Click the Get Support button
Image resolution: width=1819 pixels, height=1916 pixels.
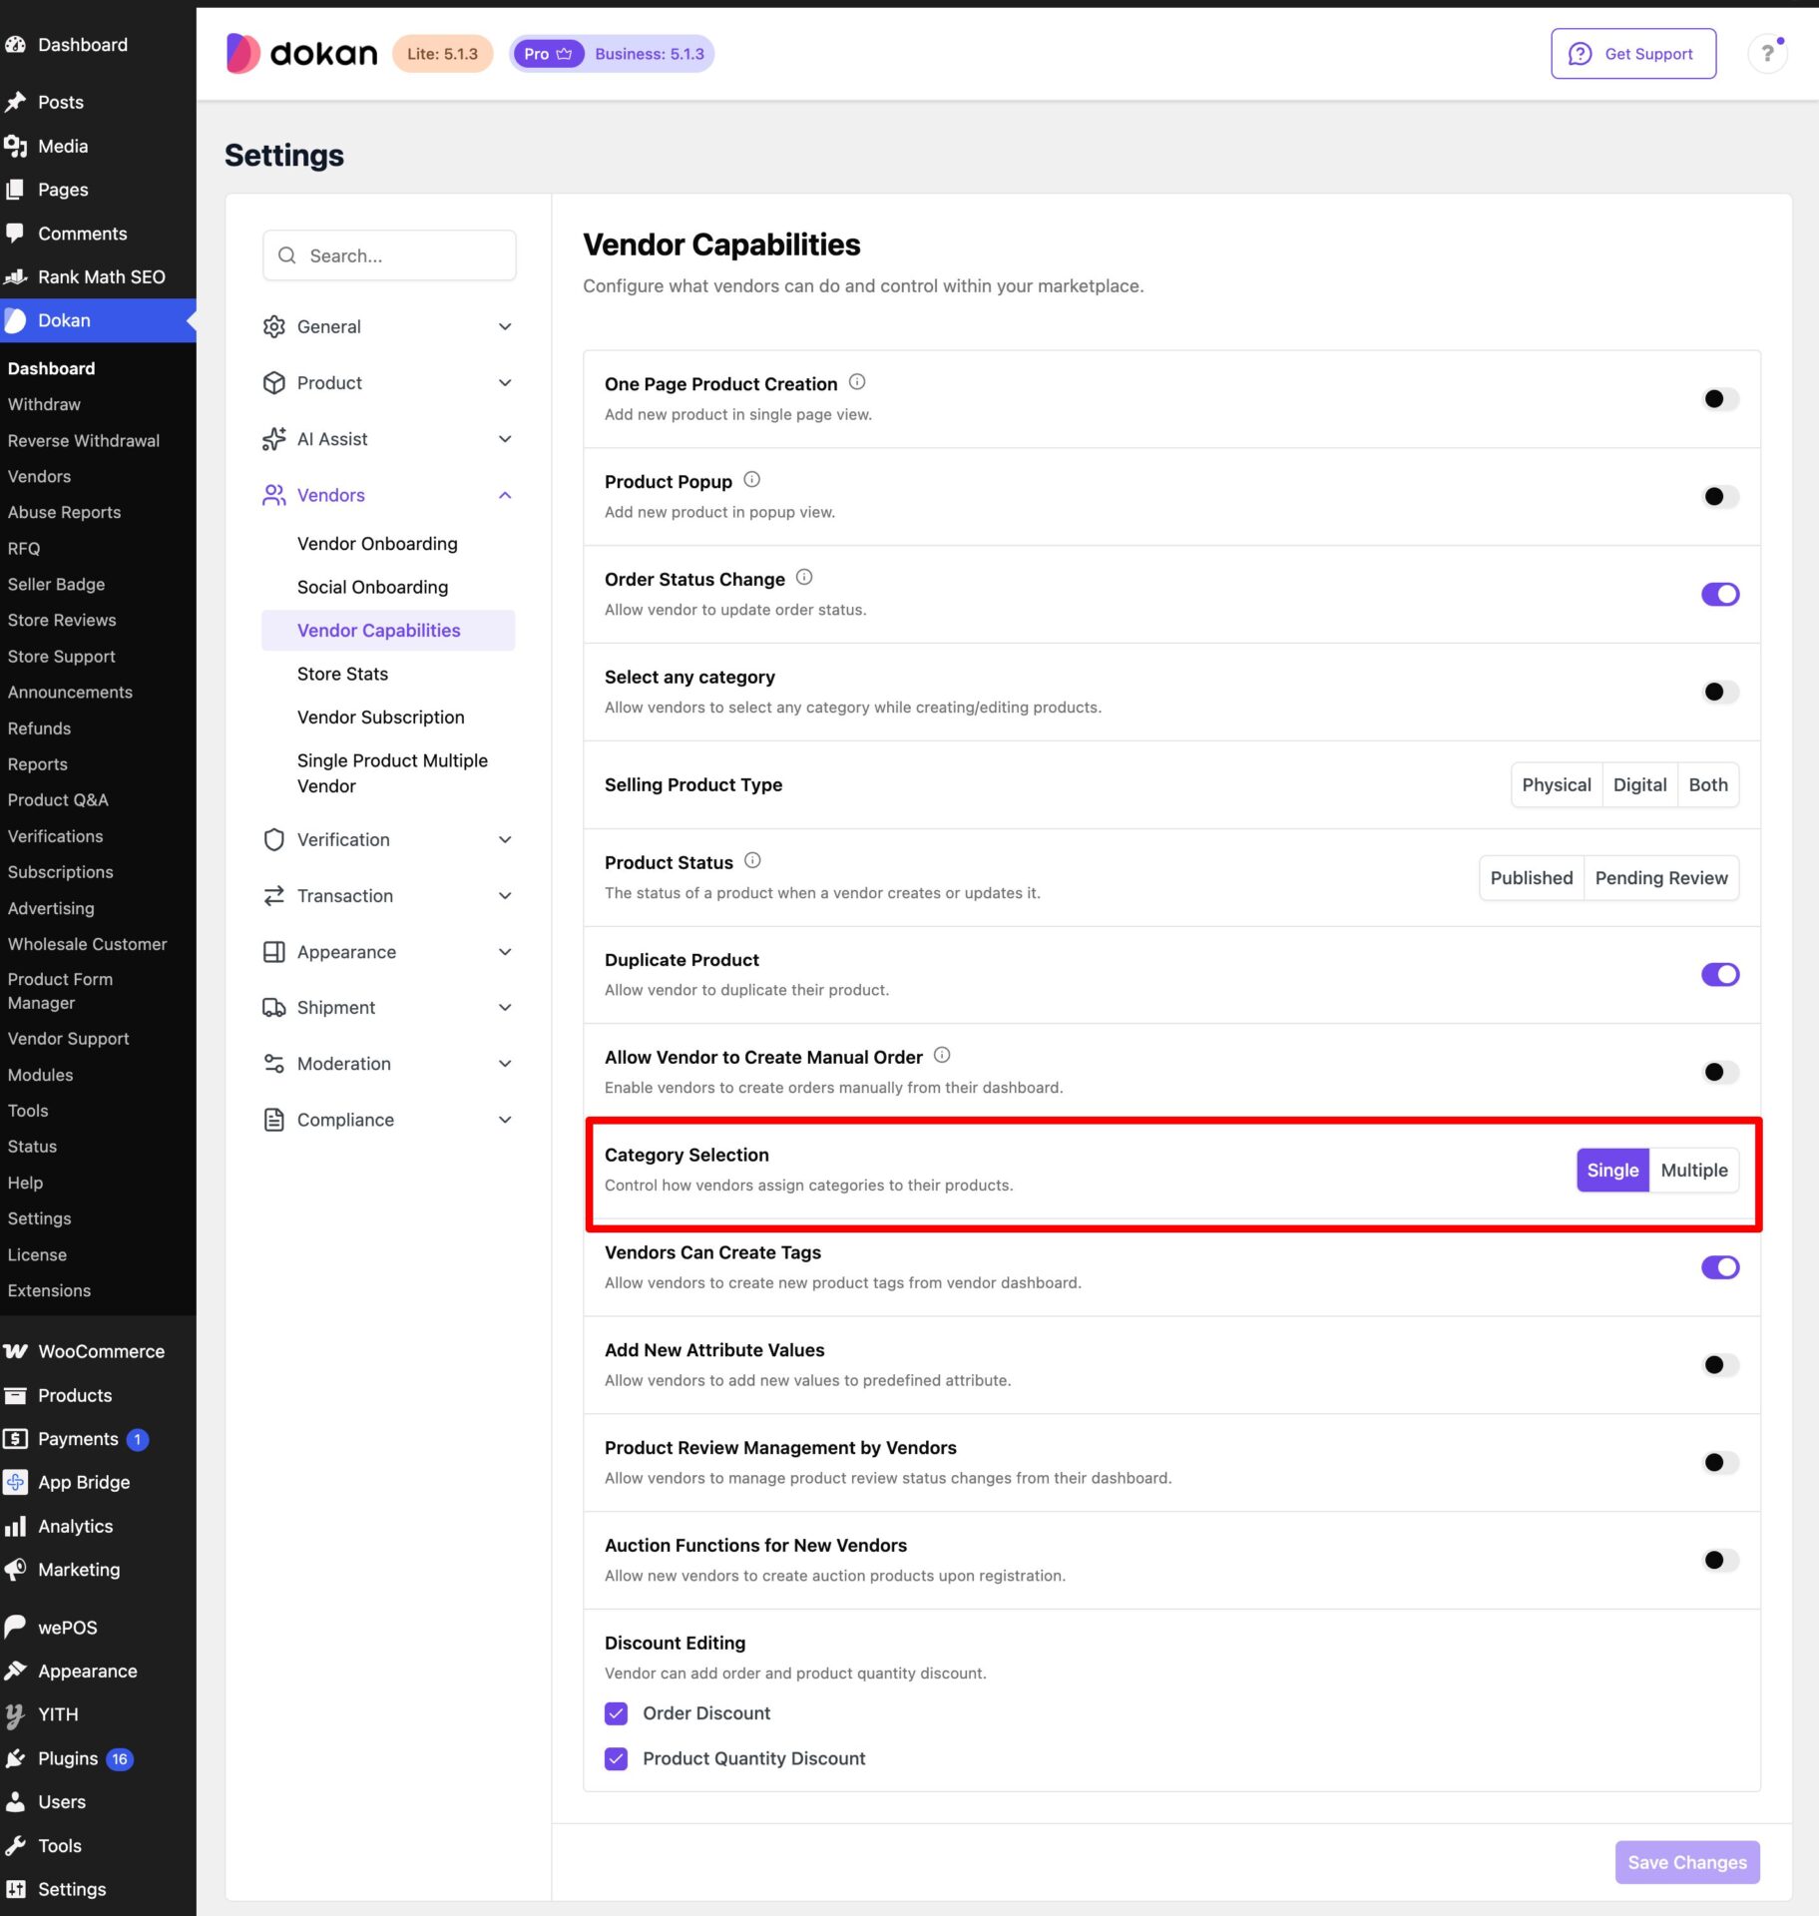(1632, 54)
